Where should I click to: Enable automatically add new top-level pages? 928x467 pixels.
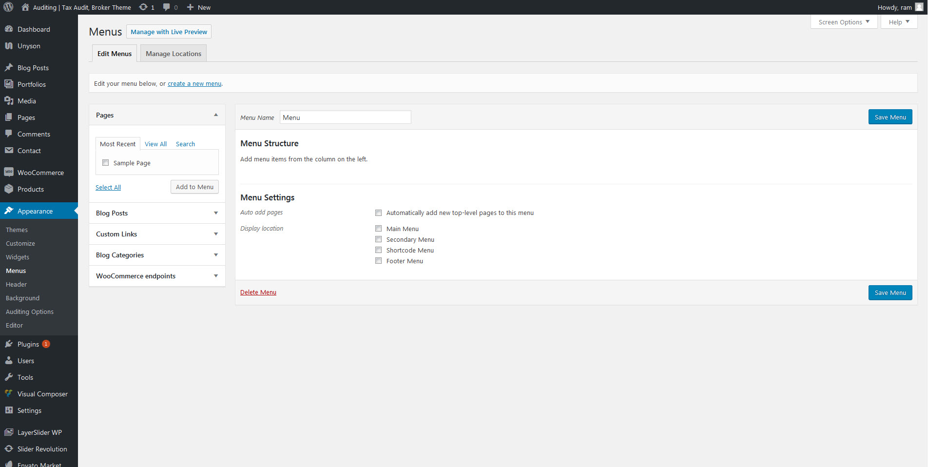pos(379,213)
